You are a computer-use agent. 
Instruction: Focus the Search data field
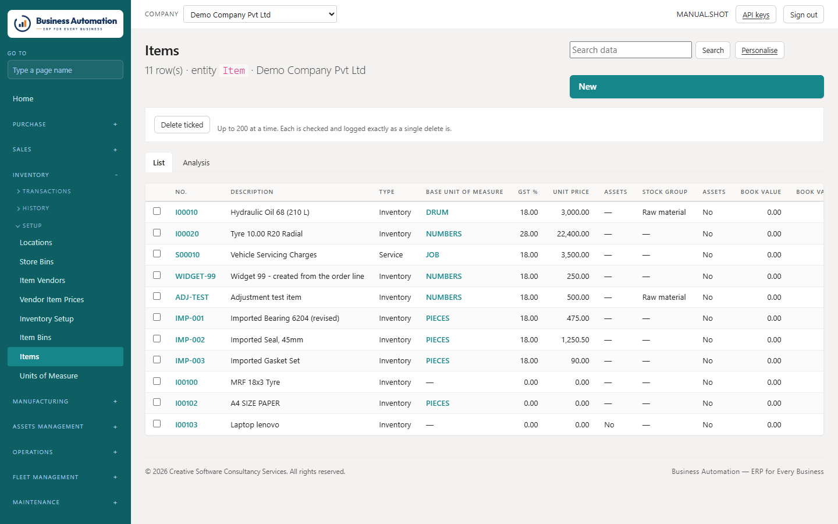[x=631, y=50]
